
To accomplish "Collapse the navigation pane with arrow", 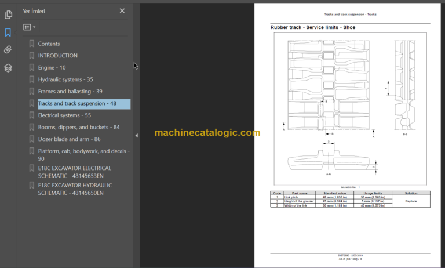I will 137,136.
